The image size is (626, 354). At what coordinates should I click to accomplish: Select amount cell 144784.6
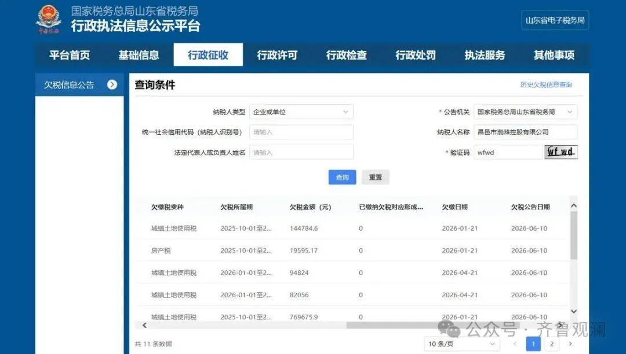tap(303, 228)
